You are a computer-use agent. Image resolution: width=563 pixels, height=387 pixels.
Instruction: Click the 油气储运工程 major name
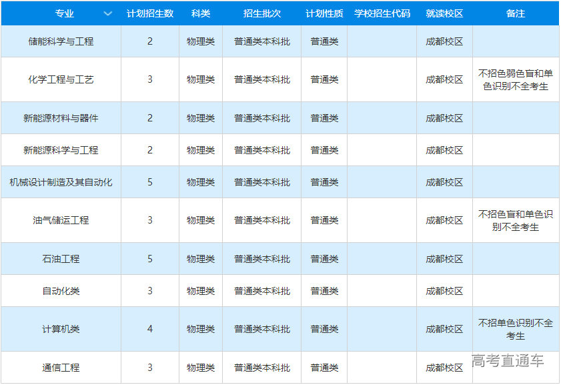[x=61, y=220]
